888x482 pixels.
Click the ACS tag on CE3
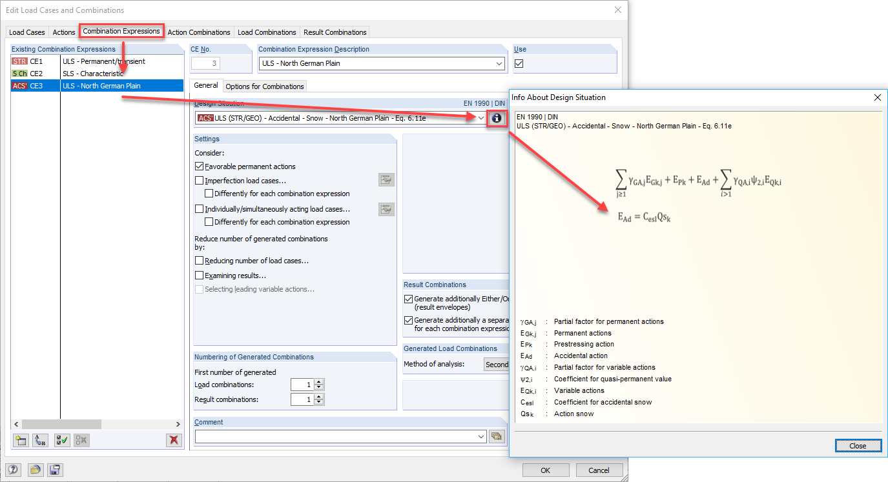19,86
